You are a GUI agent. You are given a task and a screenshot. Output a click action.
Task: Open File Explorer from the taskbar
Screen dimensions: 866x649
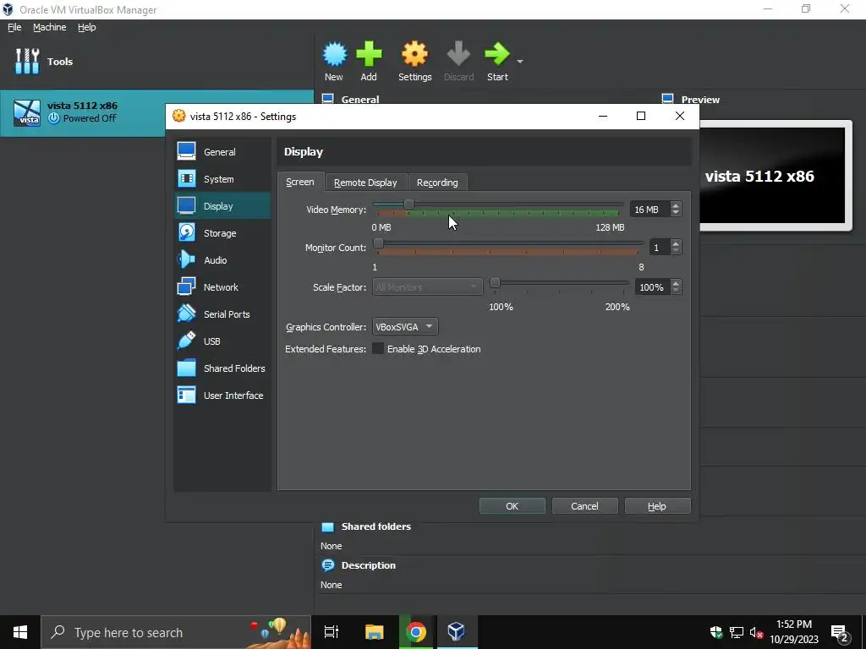pos(374,632)
